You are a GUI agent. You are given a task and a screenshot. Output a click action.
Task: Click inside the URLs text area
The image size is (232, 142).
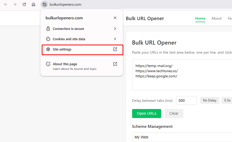(182, 75)
